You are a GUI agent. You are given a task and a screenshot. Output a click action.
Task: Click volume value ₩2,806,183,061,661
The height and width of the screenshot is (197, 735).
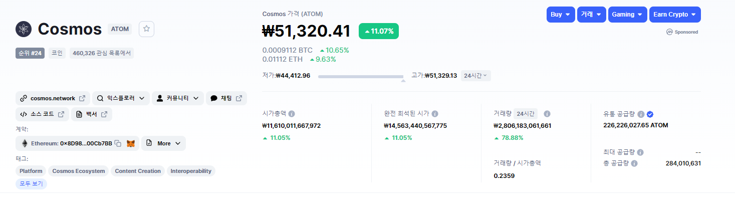pyautogui.click(x=523, y=125)
